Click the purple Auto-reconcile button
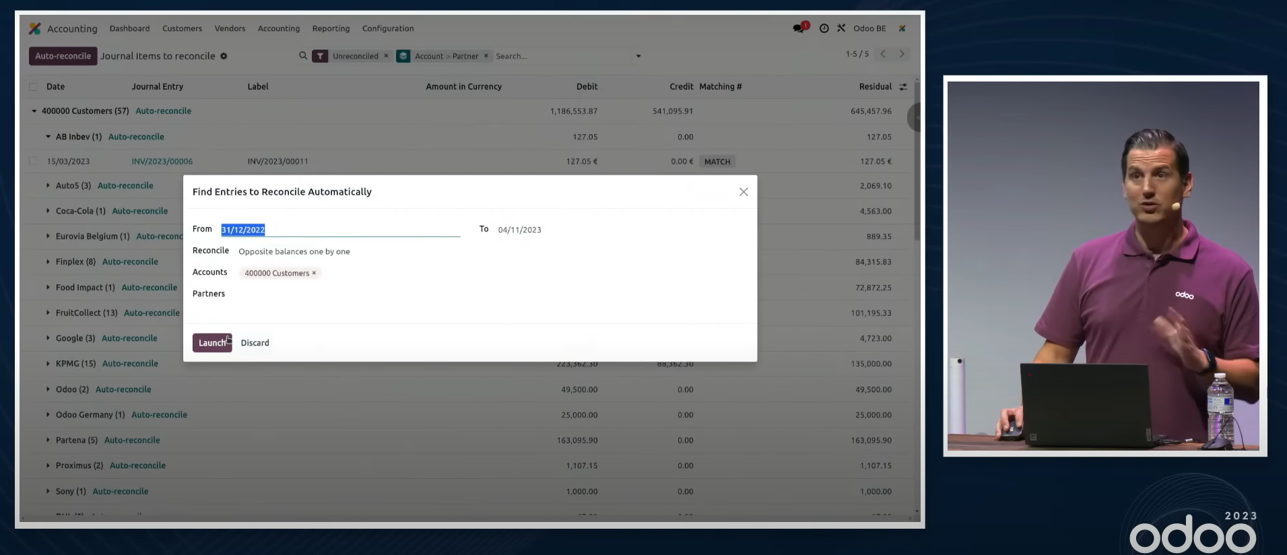Viewport: 1287px width, 555px height. (63, 56)
